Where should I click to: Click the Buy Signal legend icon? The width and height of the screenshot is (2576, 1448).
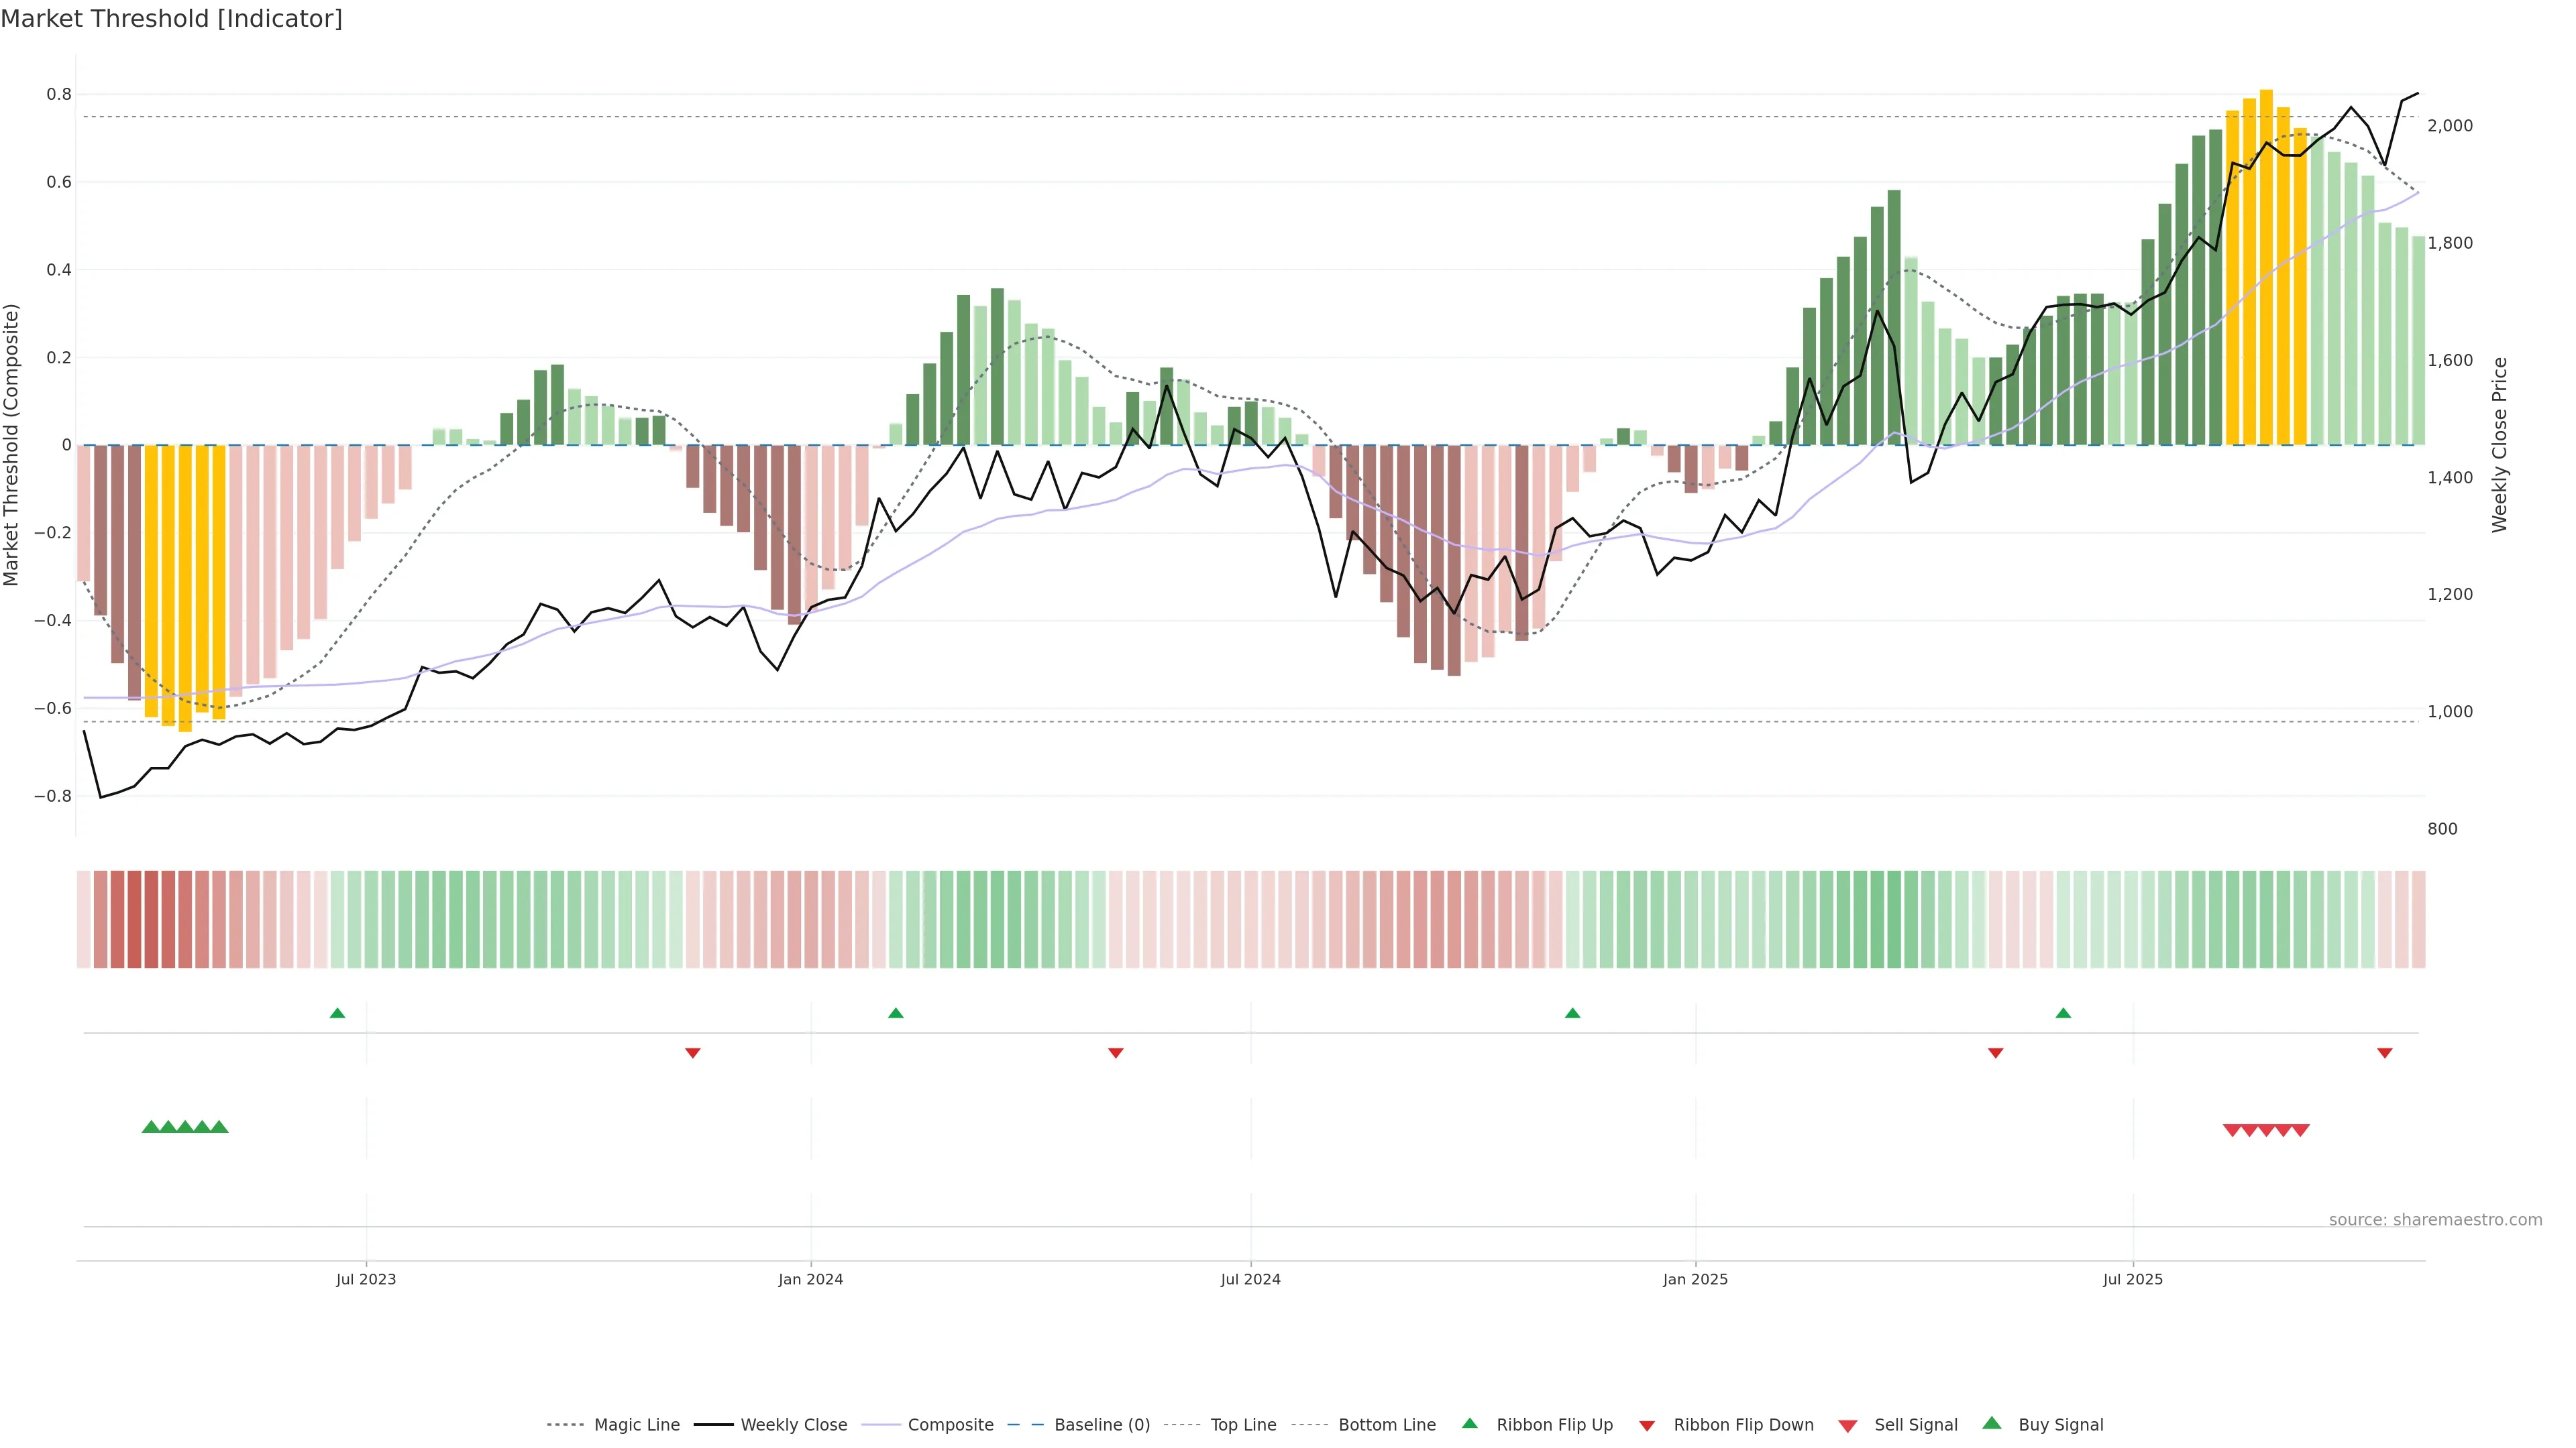(1992, 1423)
